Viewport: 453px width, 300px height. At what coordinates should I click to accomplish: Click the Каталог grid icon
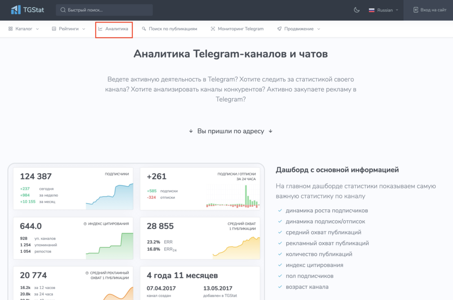pyautogui.click(x=11, y=29)
